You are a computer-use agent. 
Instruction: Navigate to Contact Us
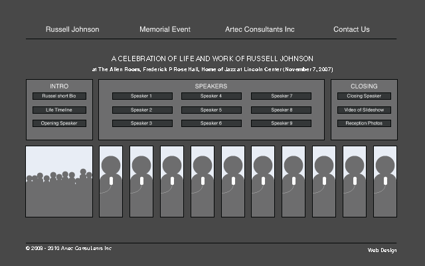[x=351, y=29]
